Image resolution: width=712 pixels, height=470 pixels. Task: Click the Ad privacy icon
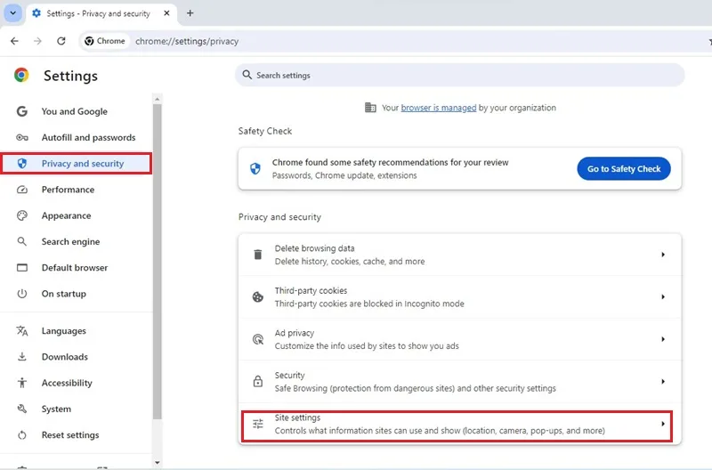[257, 339]
